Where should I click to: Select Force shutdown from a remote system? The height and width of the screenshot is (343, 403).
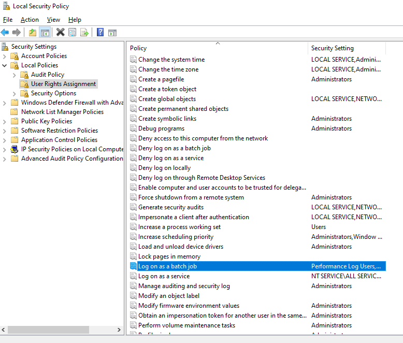pyautogui.click(x=191, y=197)
